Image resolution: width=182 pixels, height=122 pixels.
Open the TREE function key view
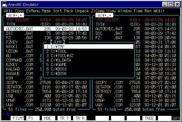149,118
